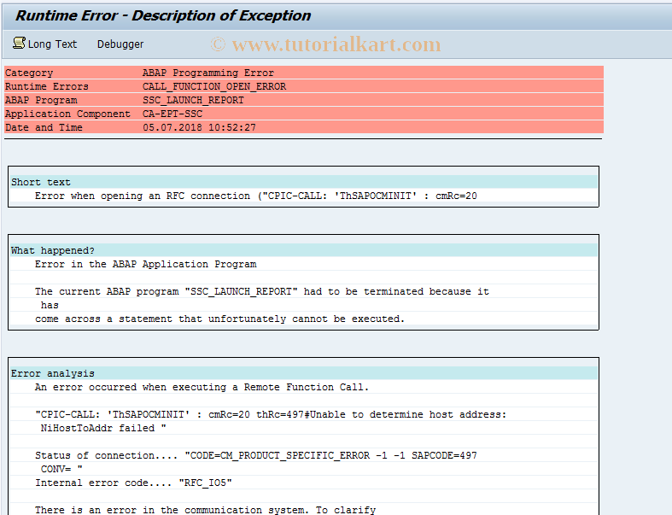Select the line 'The current ABAP program "SSC_LAUNCH_REPORT"'

(262, 291)
